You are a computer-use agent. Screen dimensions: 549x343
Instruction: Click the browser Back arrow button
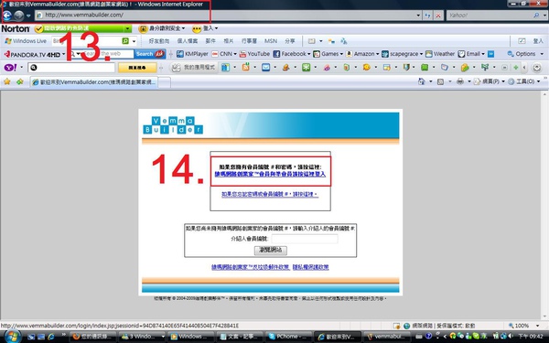click(x=6, y=15)
